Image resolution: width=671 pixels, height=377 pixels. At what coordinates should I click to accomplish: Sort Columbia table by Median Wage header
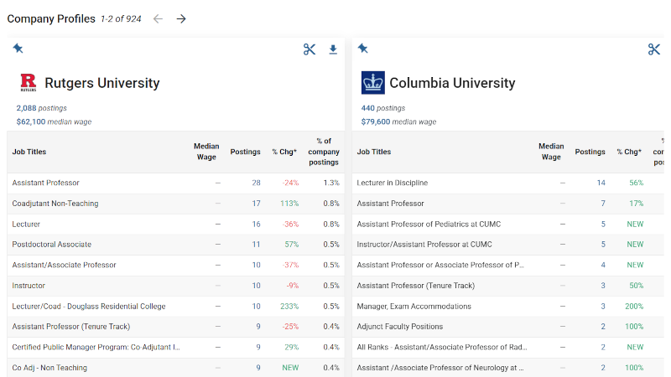[x=551, y=152]
